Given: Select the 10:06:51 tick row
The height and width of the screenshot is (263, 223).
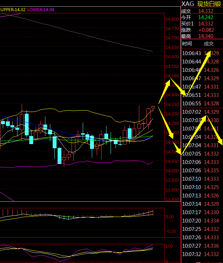Looking at the screenshot, I should [201, 95].
